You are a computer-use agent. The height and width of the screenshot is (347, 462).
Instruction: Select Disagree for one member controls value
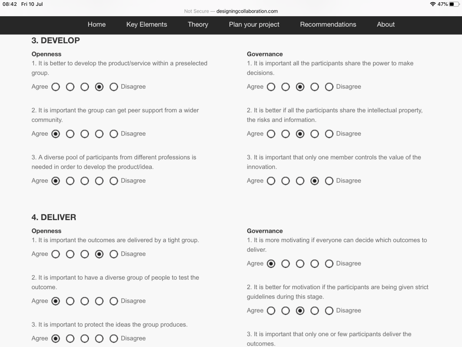[329, 181]
